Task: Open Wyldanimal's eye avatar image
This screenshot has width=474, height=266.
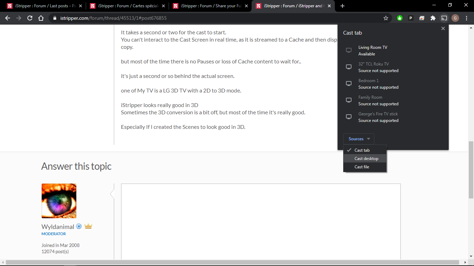Action: click(x=59, y=201)
